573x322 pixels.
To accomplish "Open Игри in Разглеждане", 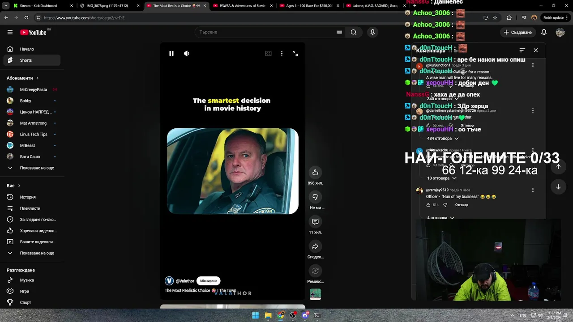I will click(32, 291).
